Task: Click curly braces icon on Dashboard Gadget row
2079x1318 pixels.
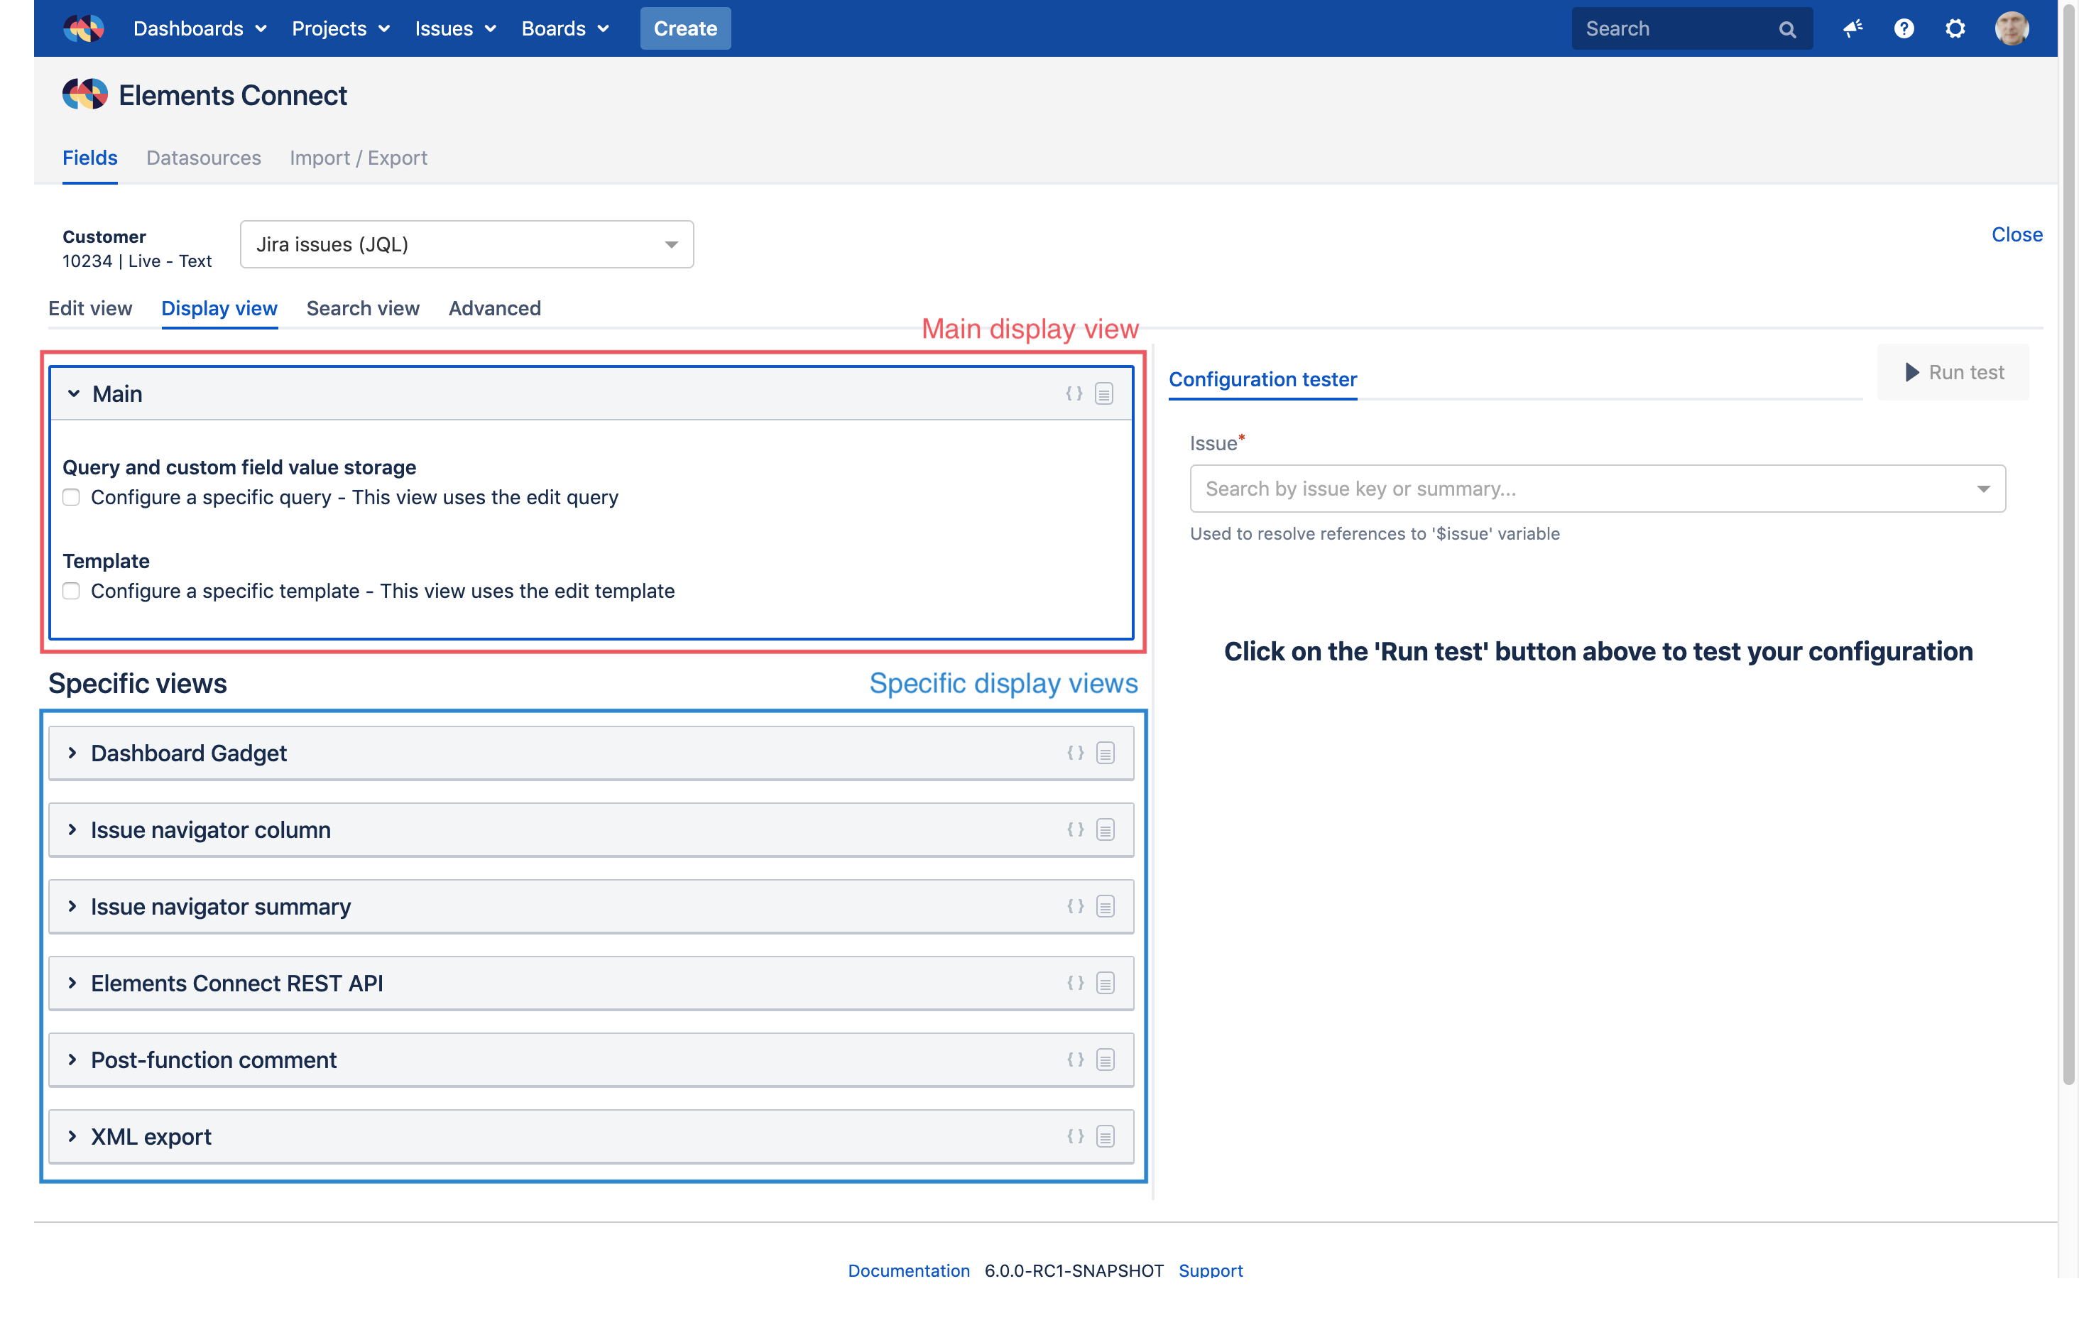Action: (1075, 753)
